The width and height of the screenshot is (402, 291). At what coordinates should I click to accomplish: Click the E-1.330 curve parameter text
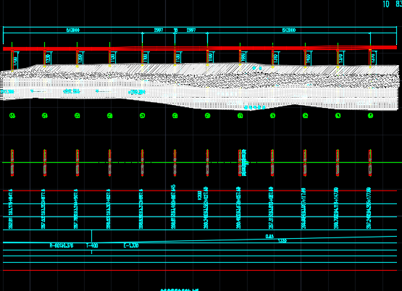coord(131,245)
